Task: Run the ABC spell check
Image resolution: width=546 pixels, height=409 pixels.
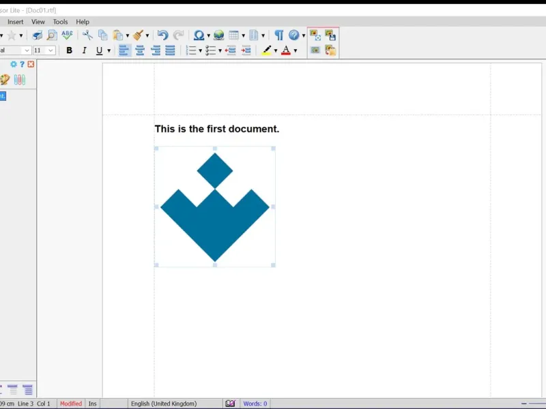Action: (67, 35)
